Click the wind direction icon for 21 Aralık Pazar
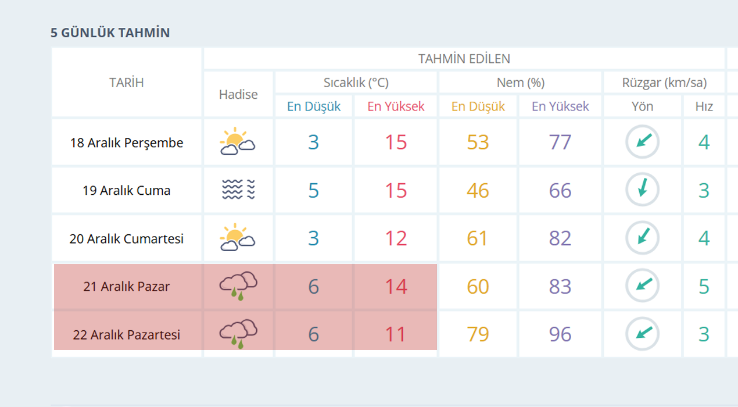The width and height of the screenshot is (738, 407). click(642, 285)
